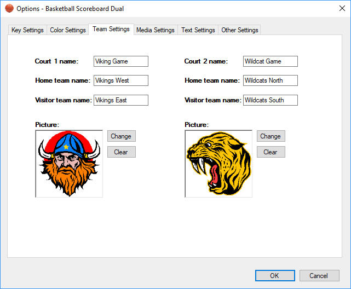The width and height of the screenshot is (351, 289).
Task: Open the Text Settings tab
Action: point(198,30)
